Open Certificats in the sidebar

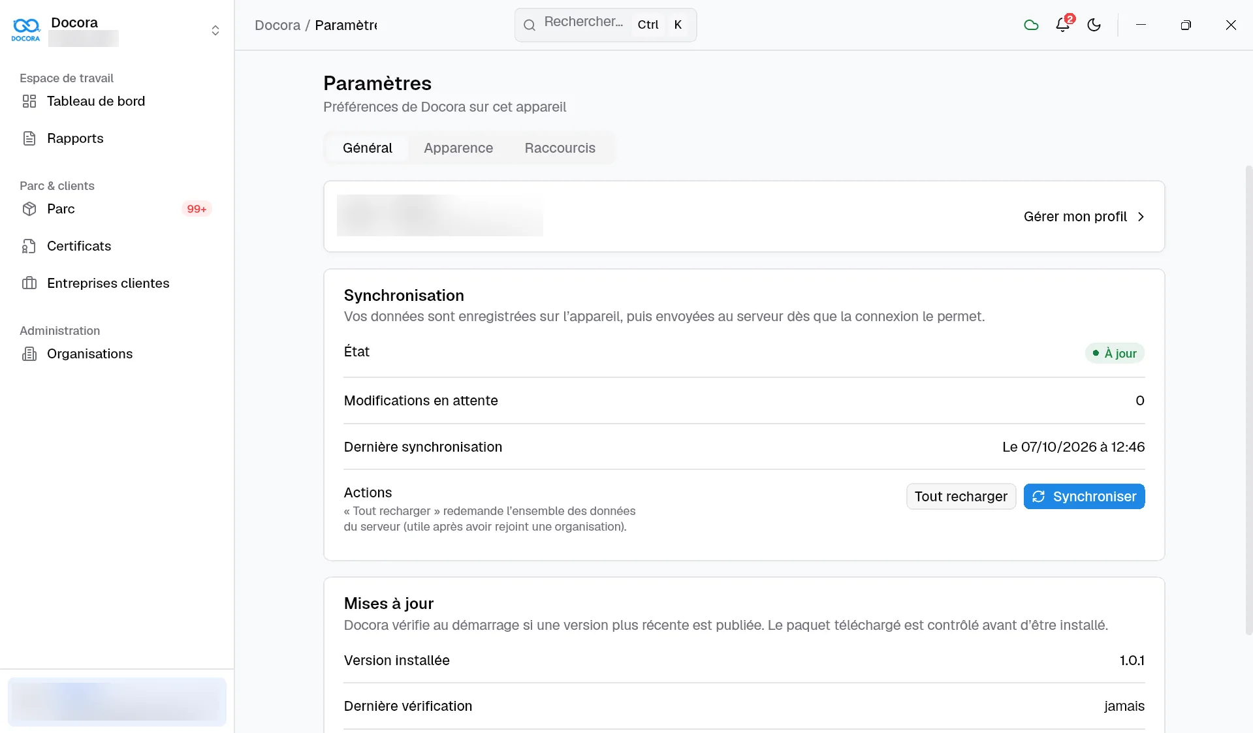point(117,246)
